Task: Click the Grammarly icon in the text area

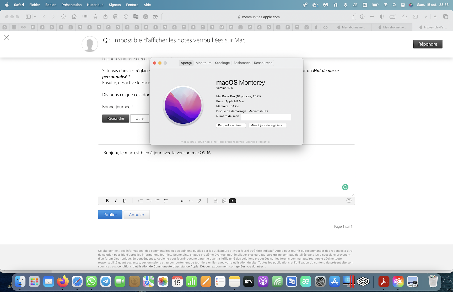Action: pos(345,187)
